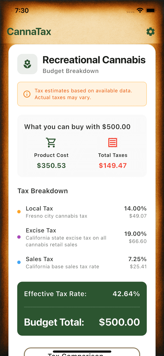Tap the blue dot next to Sales Tax
Screen dimensions: 164x356
pos(19,262)
